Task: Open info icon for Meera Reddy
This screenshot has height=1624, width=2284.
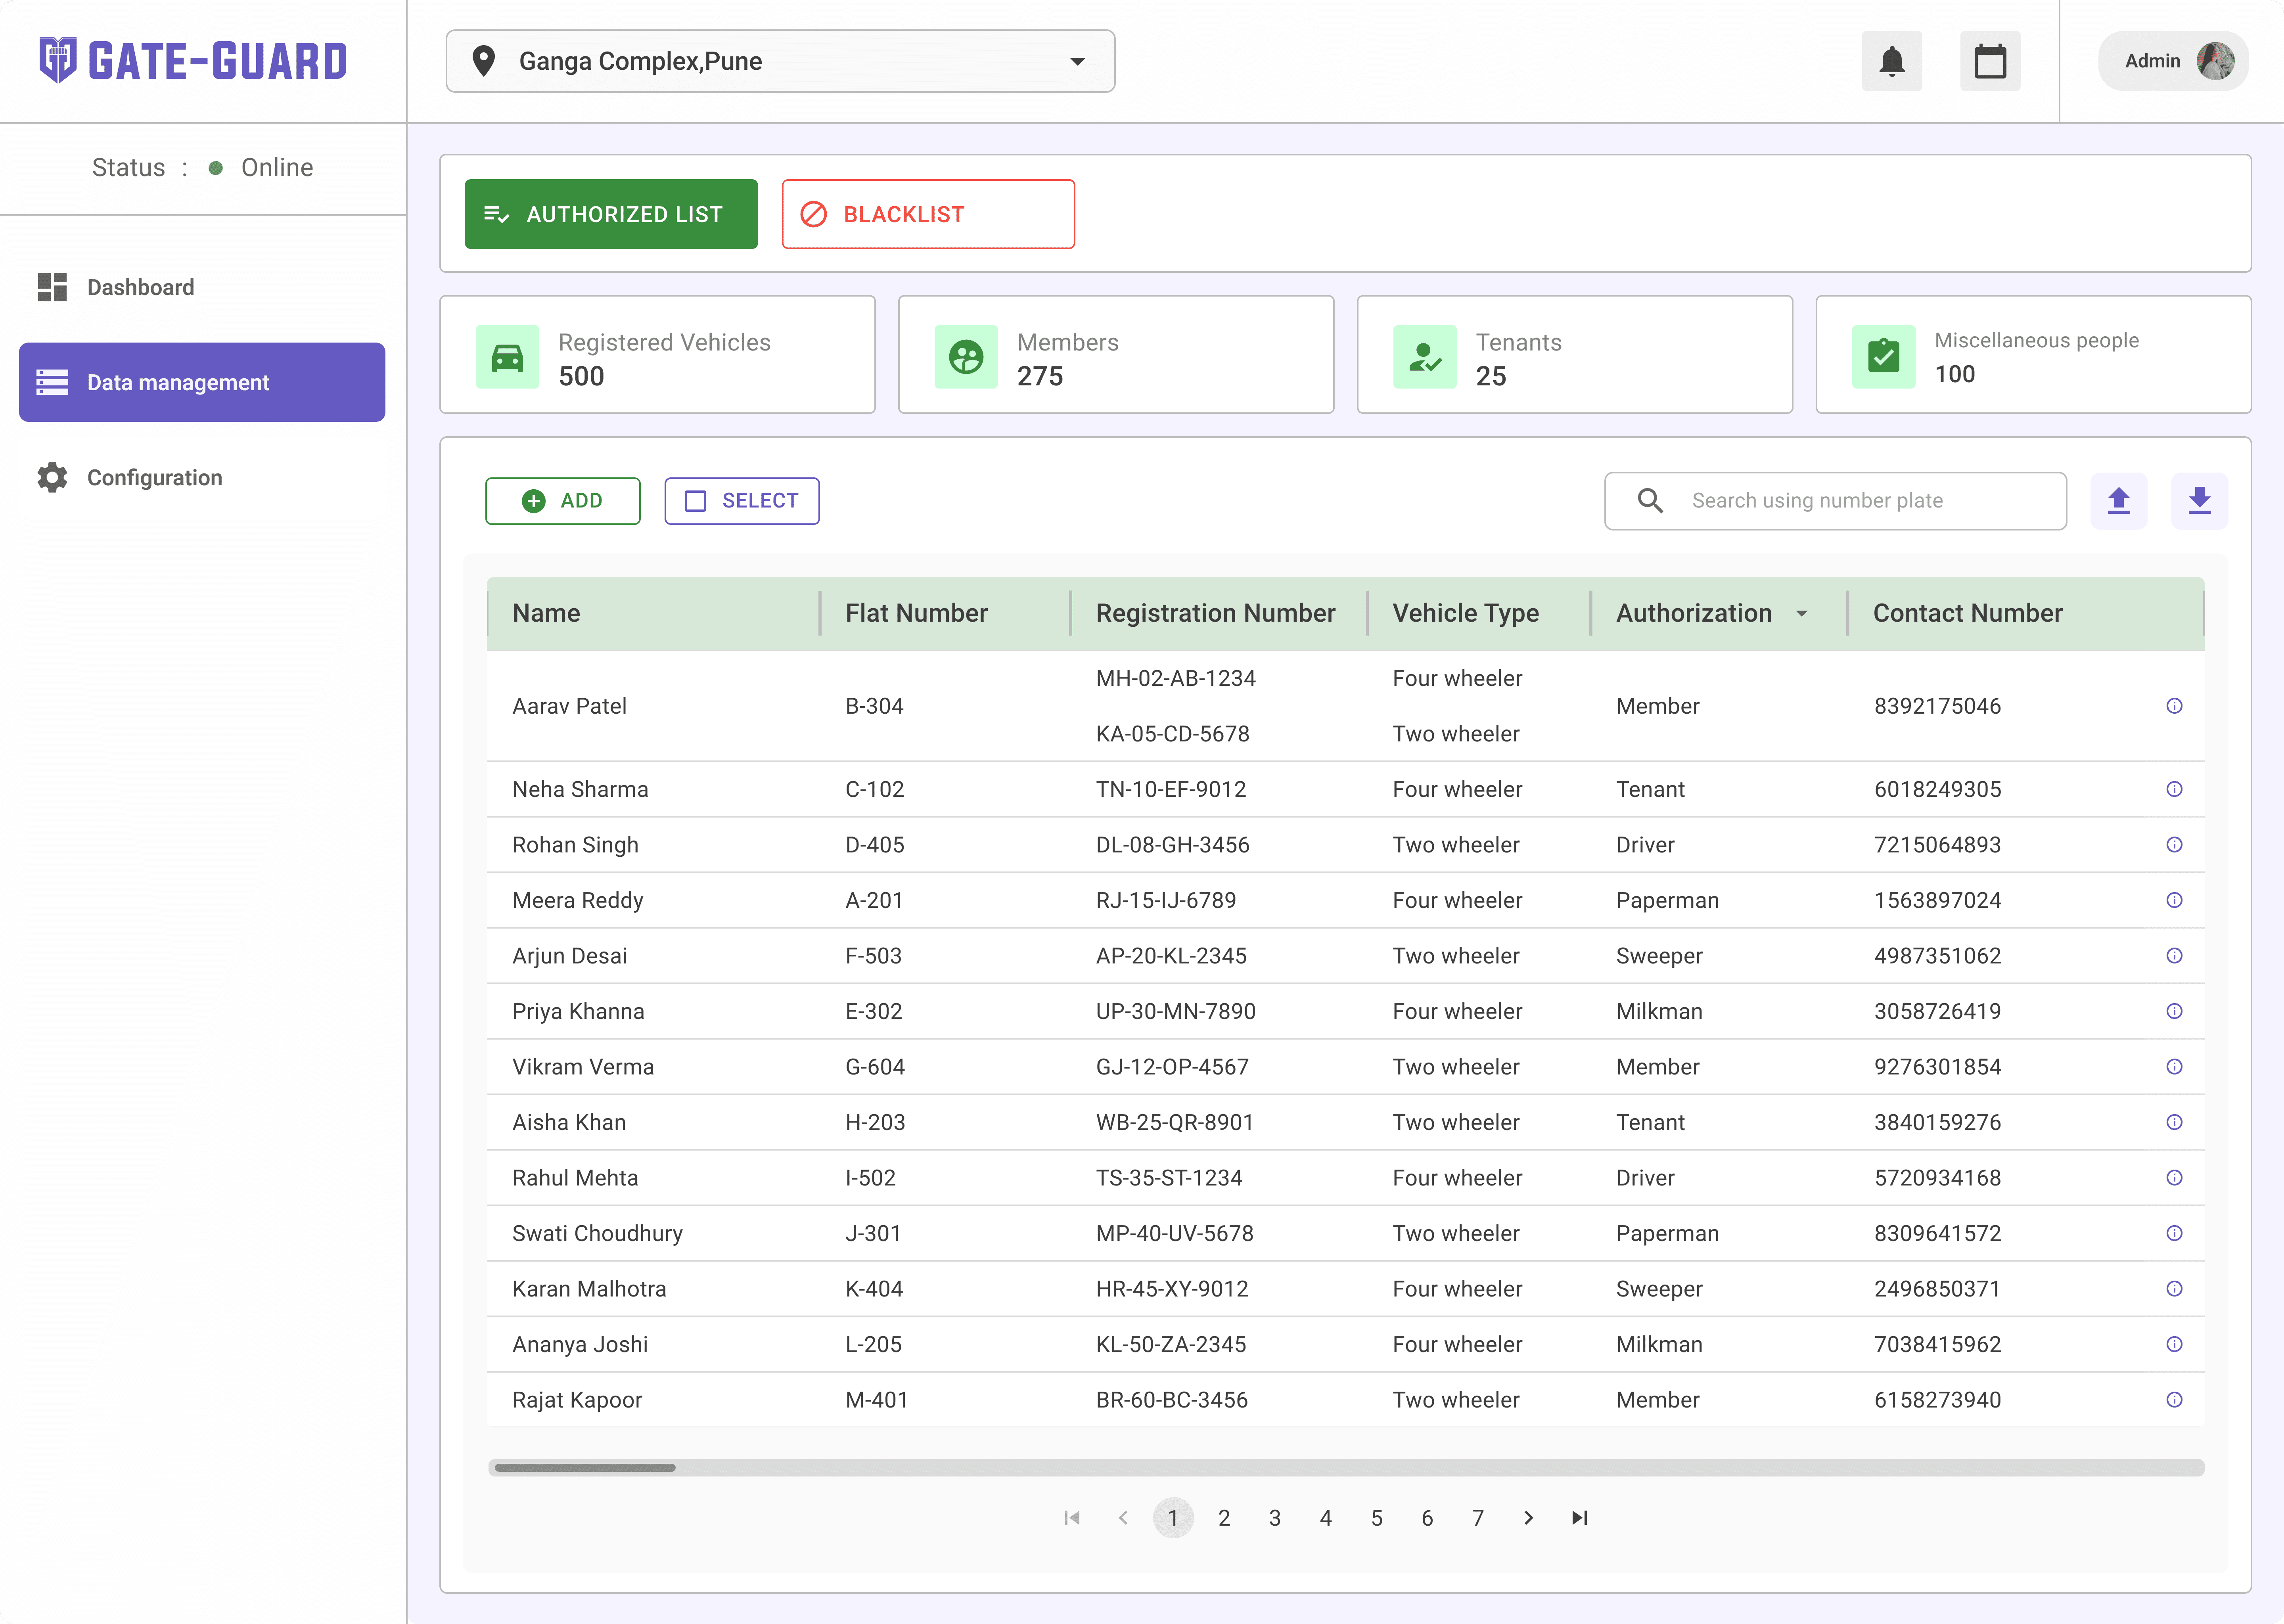Action: 2174,900
